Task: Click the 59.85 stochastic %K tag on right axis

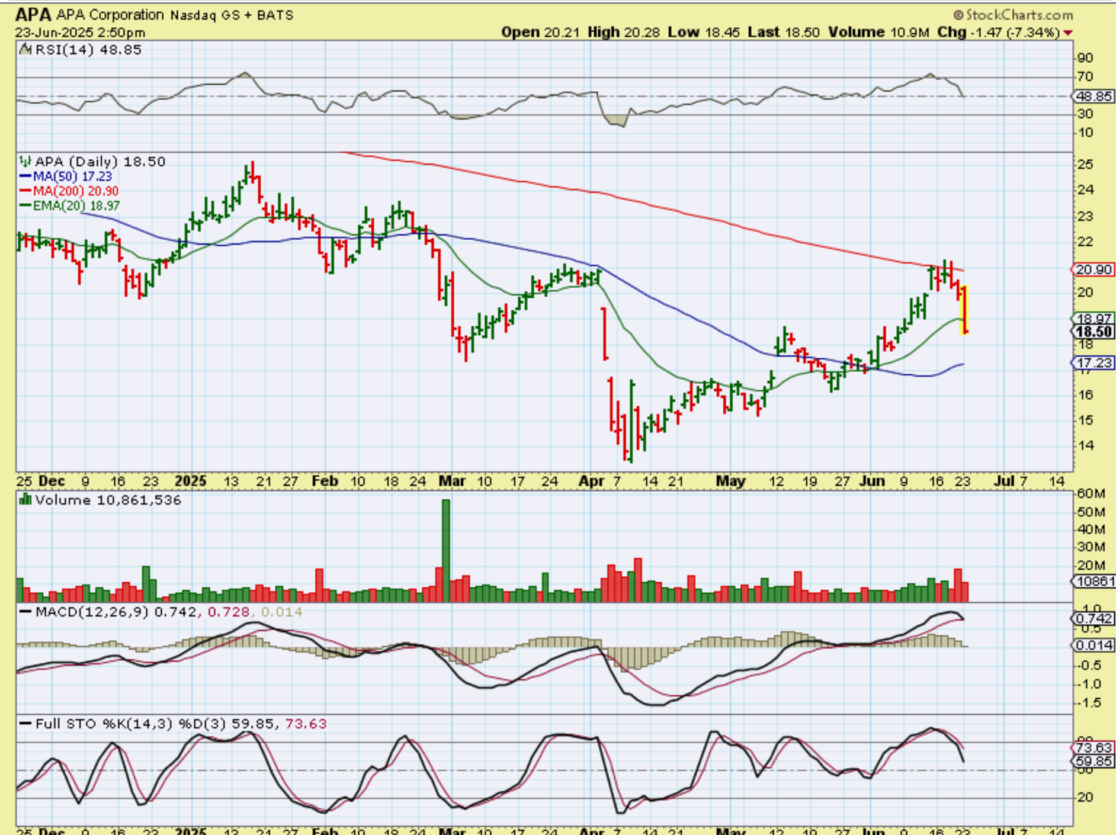Action: (1093, 761)
